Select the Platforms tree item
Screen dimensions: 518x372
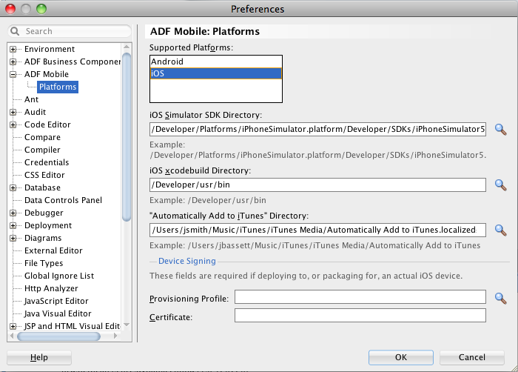[58, 87]
